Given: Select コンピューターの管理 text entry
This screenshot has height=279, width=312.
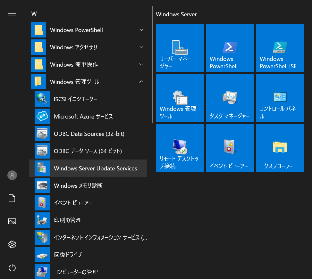Looking at the screenshot, I should pyautogui.click(x=76, y=272).
